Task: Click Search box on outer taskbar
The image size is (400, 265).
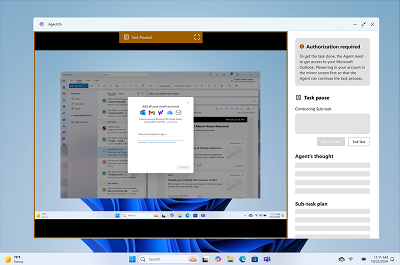Action: coord(169,259)
